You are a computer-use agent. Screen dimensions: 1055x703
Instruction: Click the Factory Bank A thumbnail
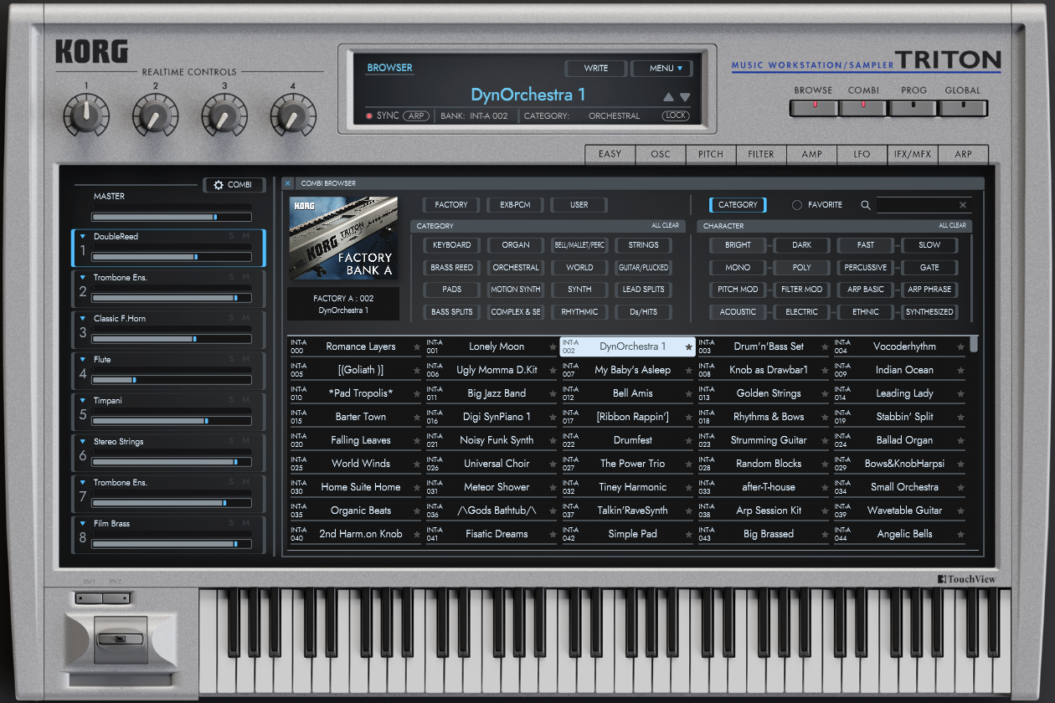(x=343, y=239)
